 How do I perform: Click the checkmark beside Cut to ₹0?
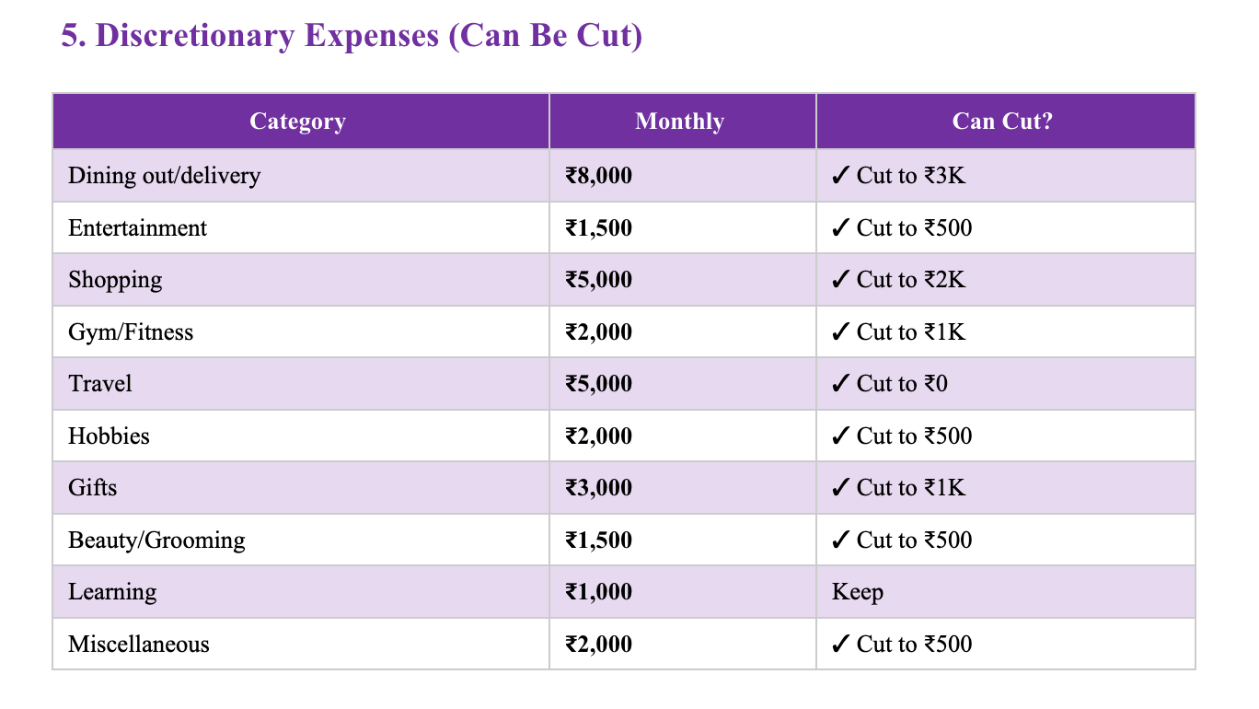(x=840, y=384)
